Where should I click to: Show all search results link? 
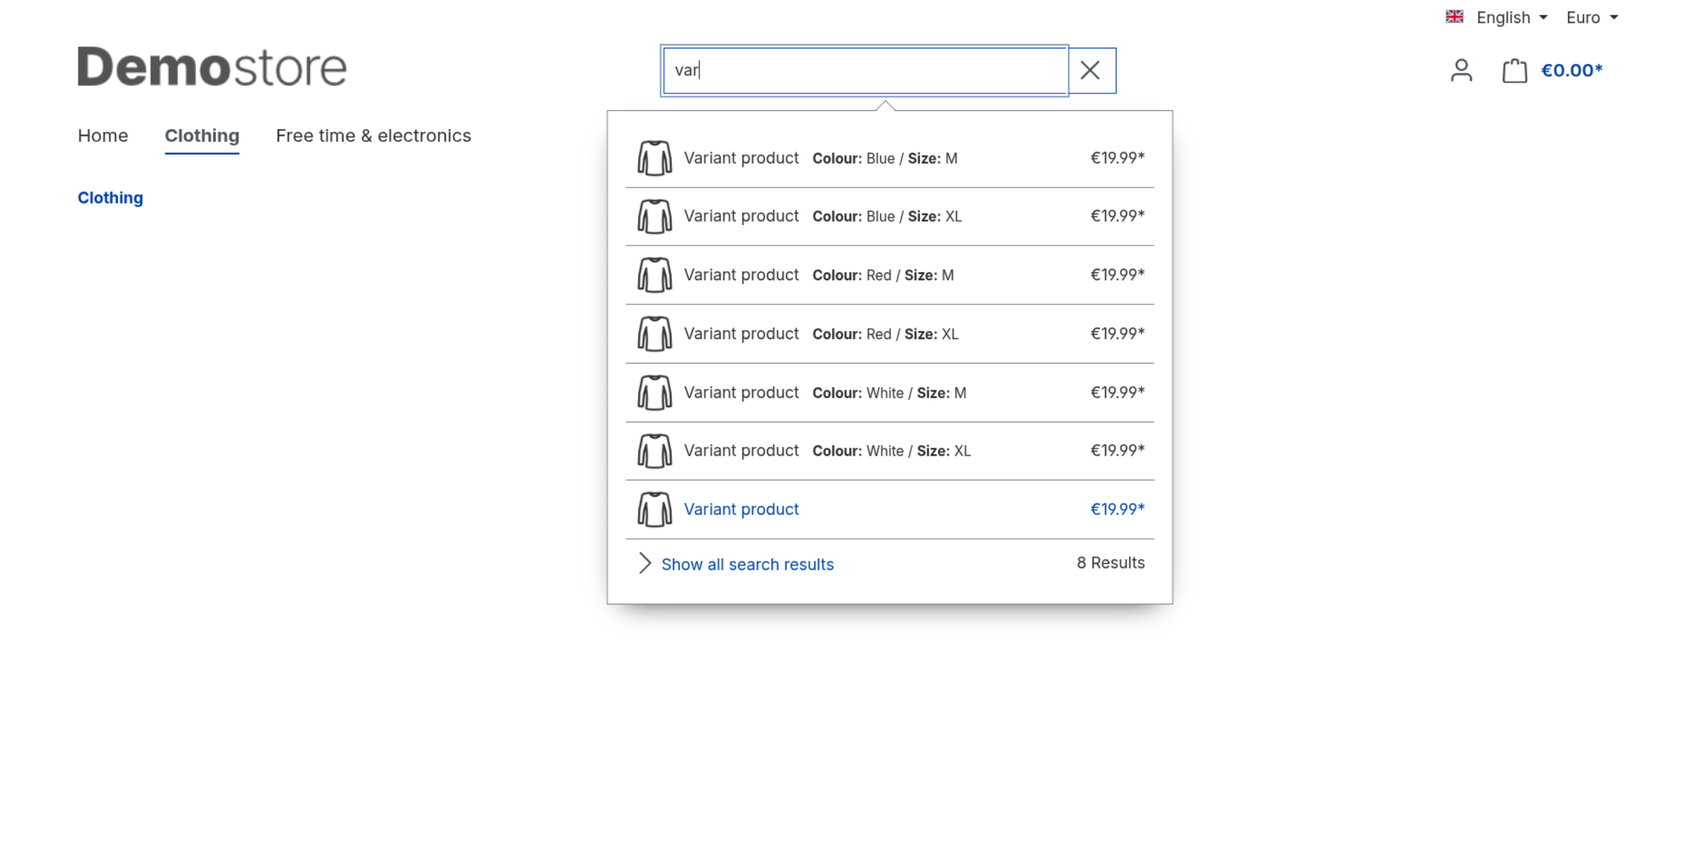(747, 564)
